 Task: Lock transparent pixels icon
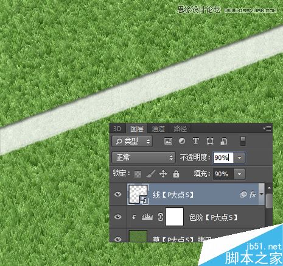138,174
